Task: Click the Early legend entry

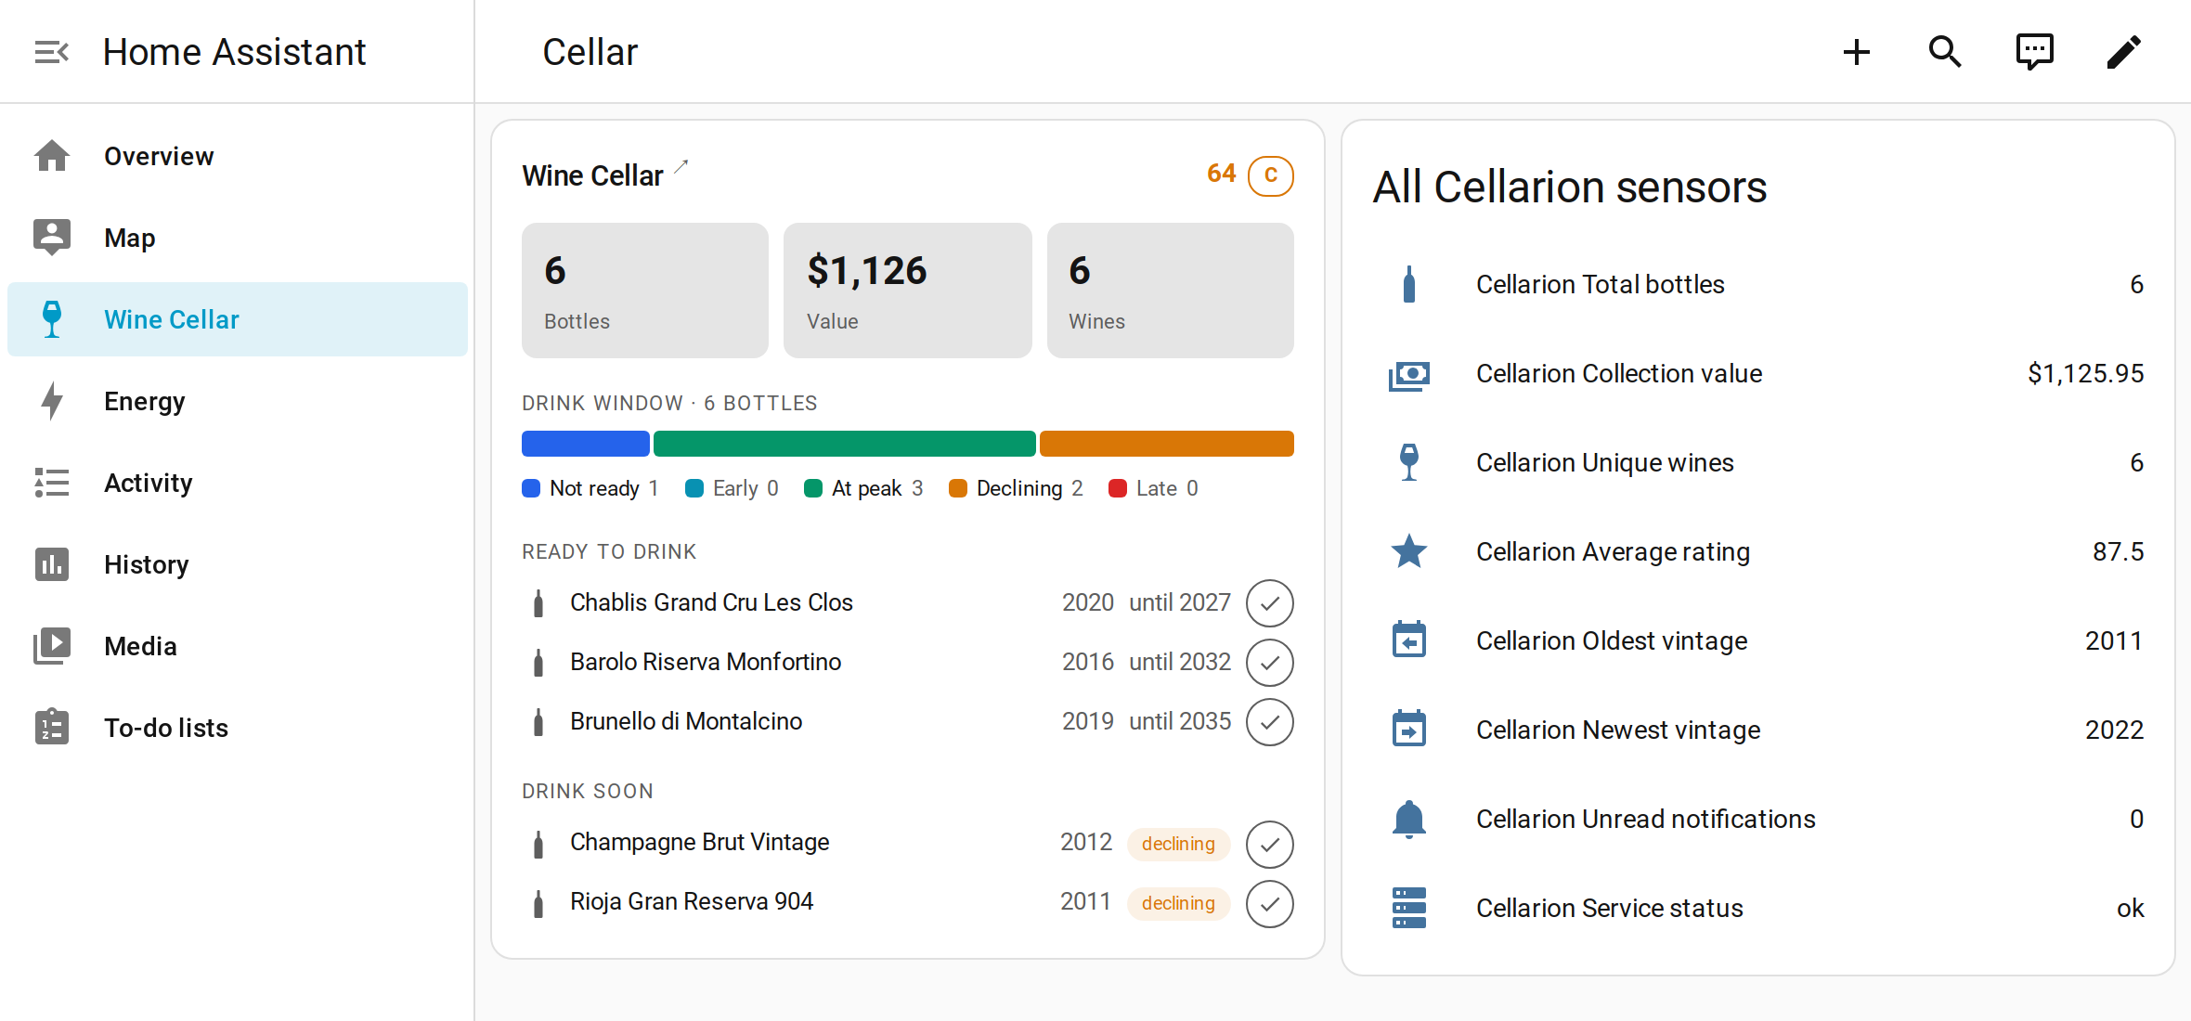Action: (x=732, y=488)
